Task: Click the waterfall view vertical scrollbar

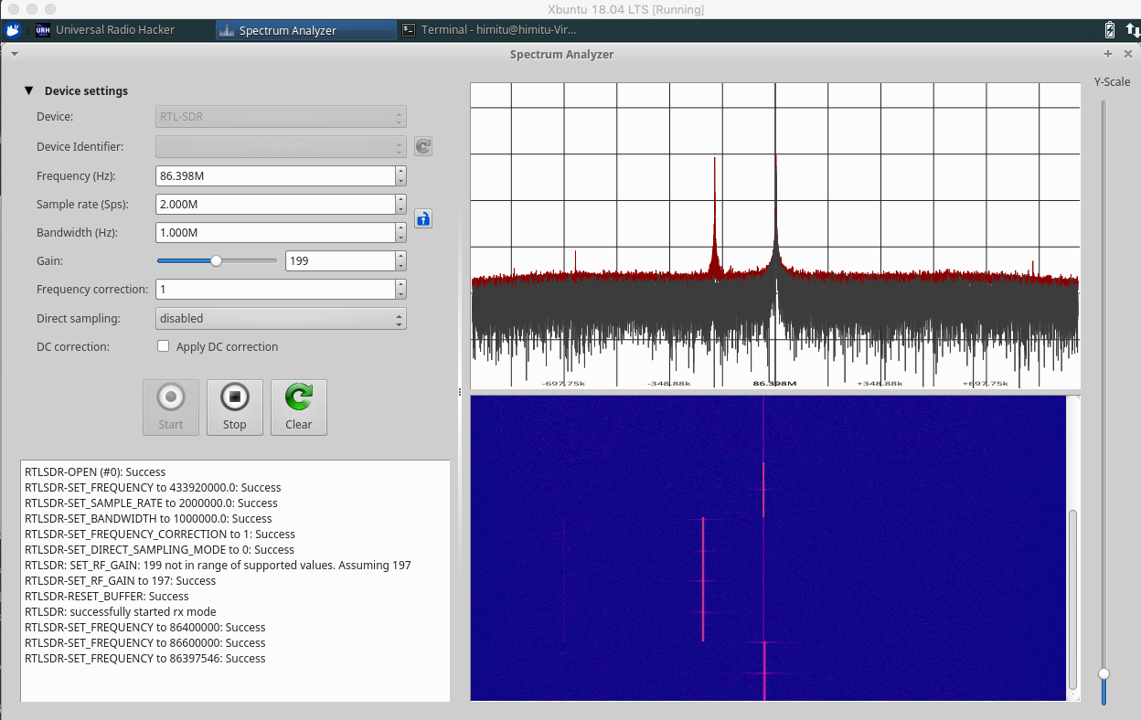Action: click(1073, 600)
